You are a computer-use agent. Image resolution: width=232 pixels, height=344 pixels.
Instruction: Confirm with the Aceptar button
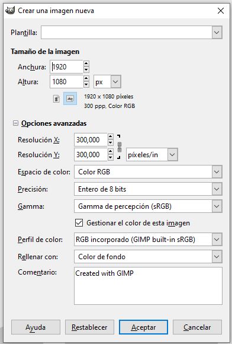pos(143,327)
